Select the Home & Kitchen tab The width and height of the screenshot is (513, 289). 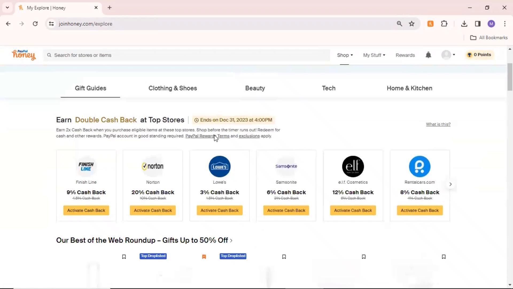pyautogui.click(x=409, y=88)
